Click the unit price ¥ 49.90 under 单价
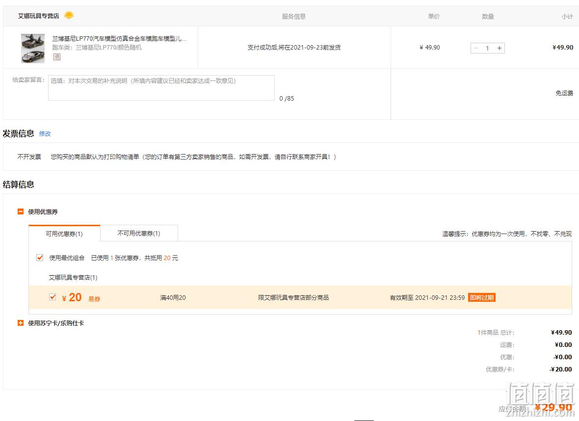This screenshot has width=579, height=421. tap(429, 47)
